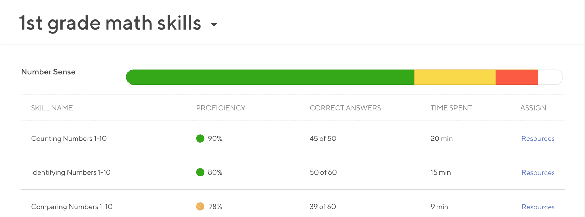Open the 1st grade math skills dropdown arrow
The image size is (585, 217).
pos(214,24)
